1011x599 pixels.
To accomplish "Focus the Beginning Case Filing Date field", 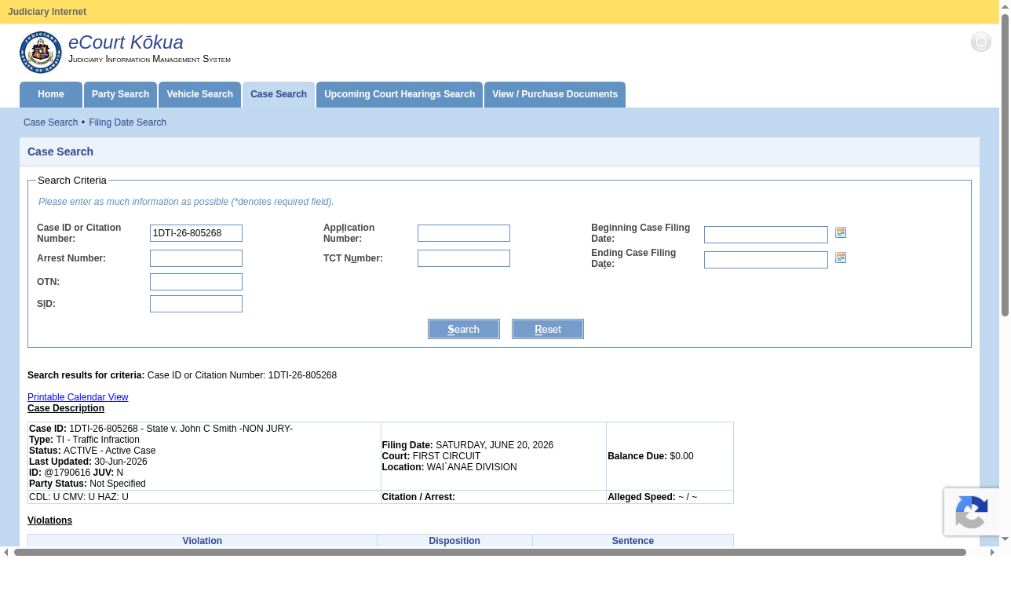I will [766, 235].
